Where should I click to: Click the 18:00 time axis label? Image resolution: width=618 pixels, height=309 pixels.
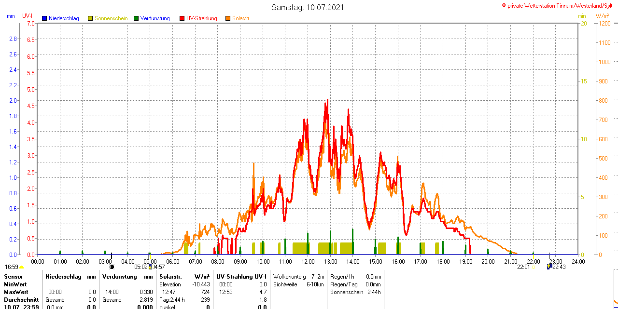pyautogui.click(x=443, y=261)
